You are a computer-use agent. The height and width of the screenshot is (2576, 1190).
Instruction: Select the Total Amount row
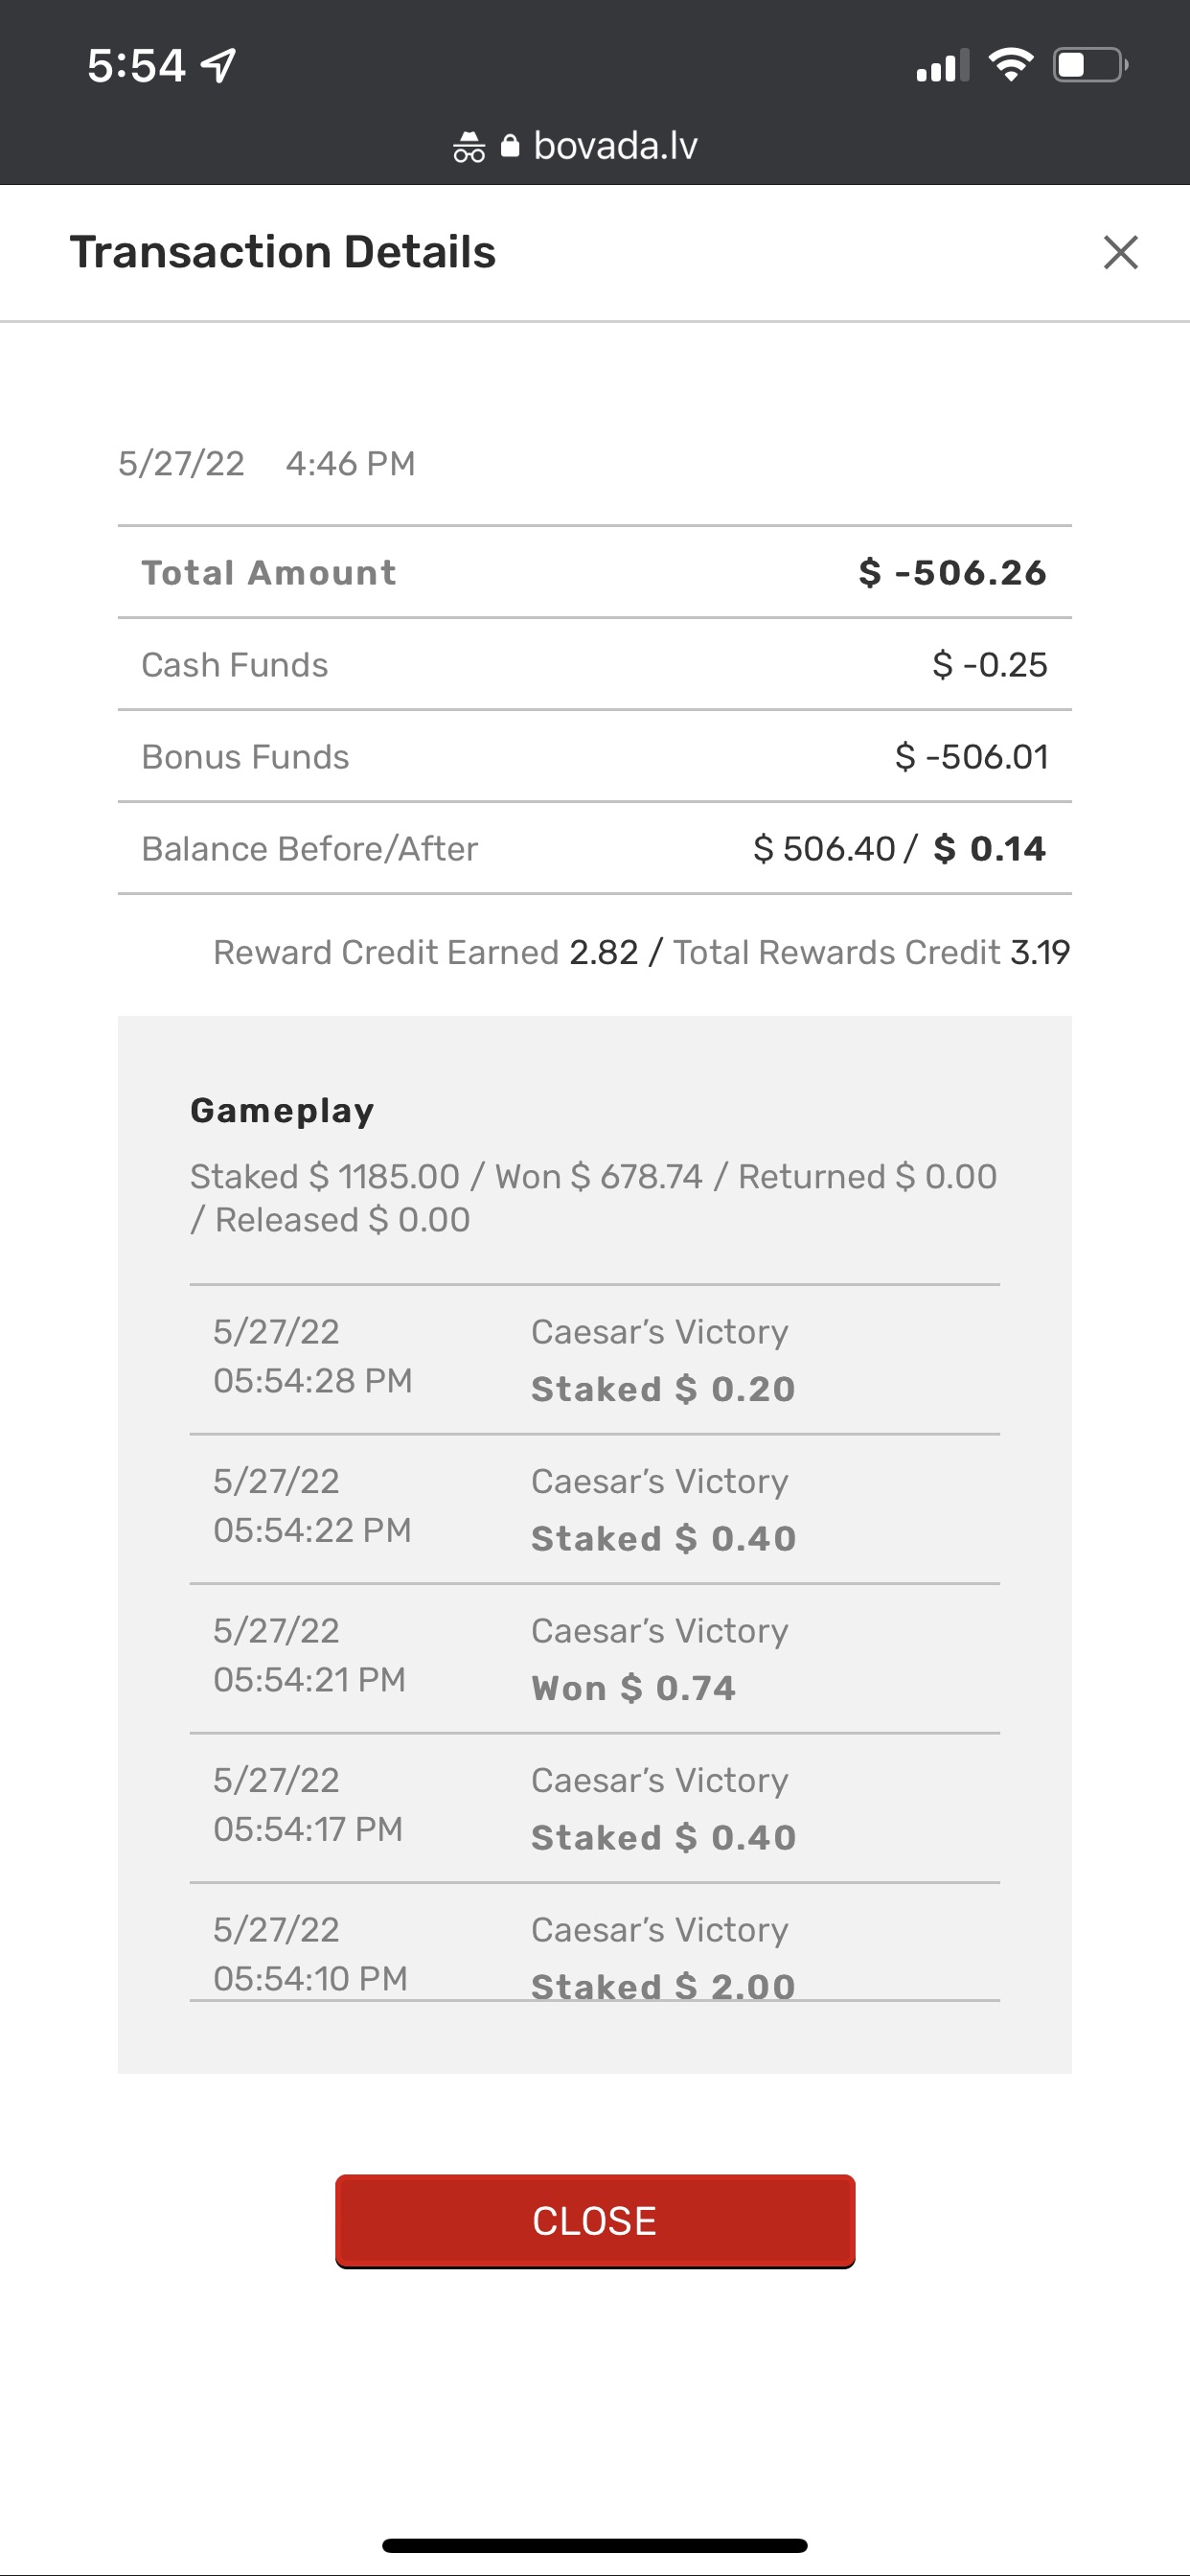(x=594, y=573)
